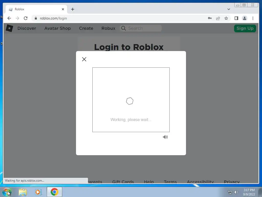This screenshot has width=262, height=197.
Task: Go back to the previous page
Action: [x=9, y=18]
